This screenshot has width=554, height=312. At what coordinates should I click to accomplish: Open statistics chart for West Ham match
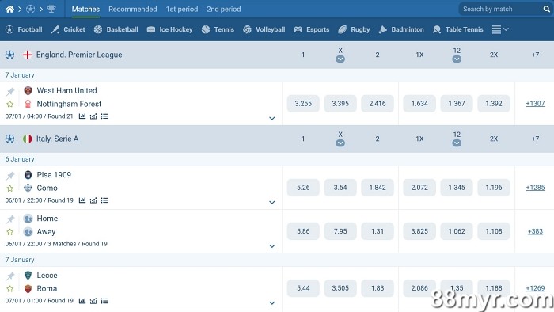(82, 116)
